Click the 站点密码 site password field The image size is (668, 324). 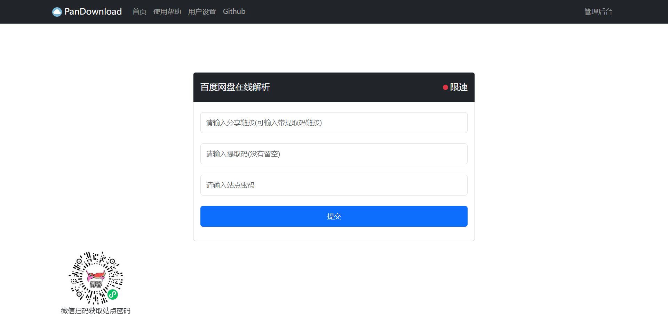(x=334, y=185)
